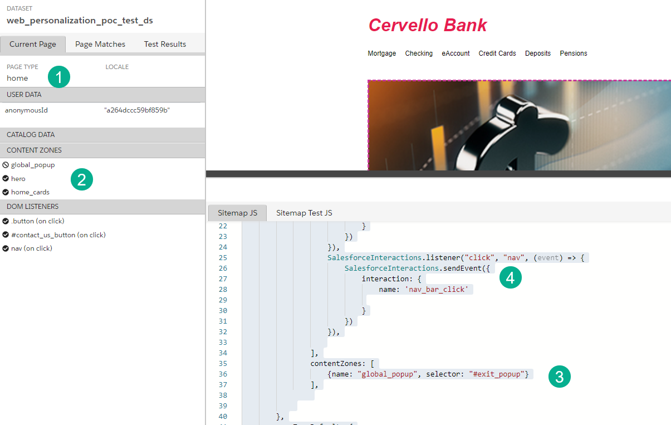Viewport: 671px width, 425px height.
Task: Click the blocked icon beside global_popup
Action: (6, 165)
